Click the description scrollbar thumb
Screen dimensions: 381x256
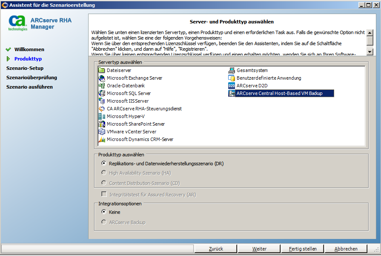tap(370, 40)
